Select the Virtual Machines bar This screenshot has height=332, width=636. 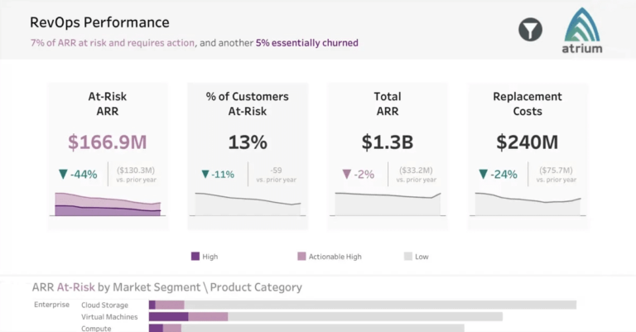(325, 316)
